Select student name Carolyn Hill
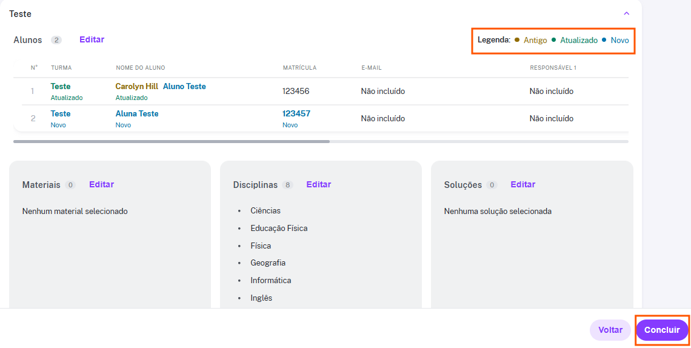 (136, 87)
